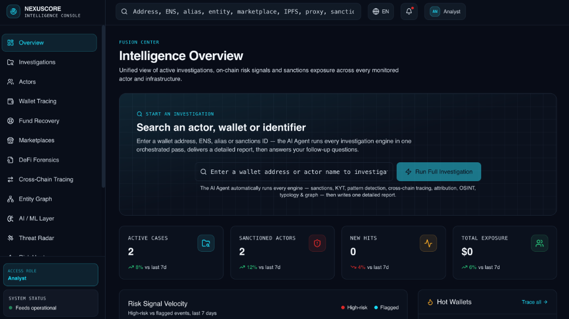Click the Entity Graph network icon

click(x=11, y=200)
